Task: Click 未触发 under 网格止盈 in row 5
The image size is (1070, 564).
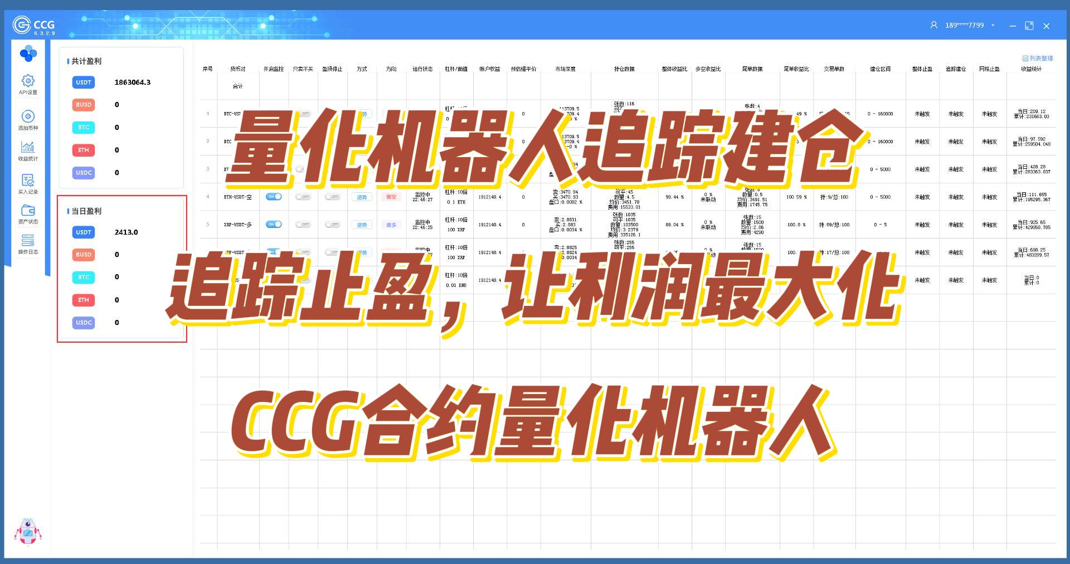Action: 989,225
